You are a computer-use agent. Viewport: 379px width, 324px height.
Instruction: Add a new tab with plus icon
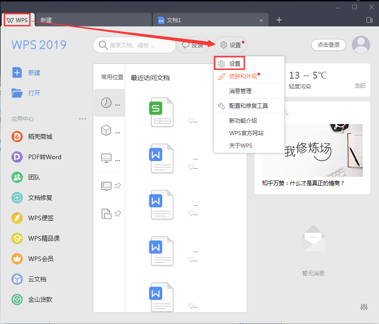[x=279, y=20]
